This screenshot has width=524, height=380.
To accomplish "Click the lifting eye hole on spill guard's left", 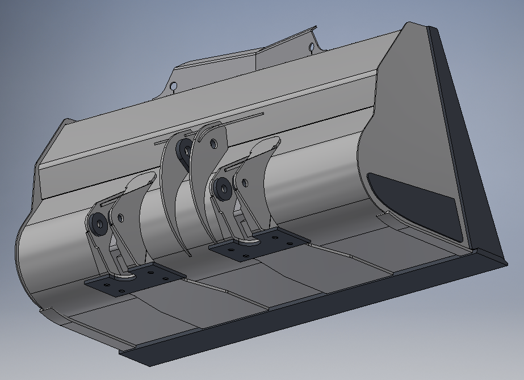I will click(x=174, y=86).
